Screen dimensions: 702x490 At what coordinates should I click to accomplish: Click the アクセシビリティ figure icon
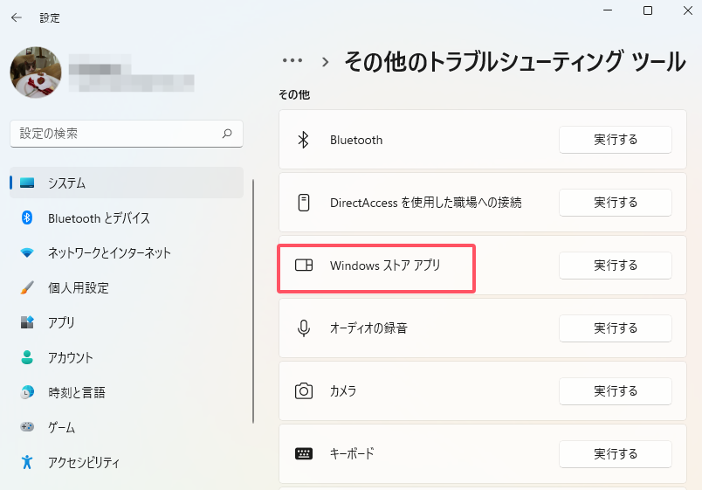pos(27,462)
